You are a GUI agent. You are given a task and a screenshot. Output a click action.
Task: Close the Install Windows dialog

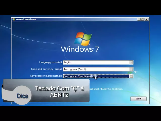pyautogui.click(x=147, y=19)
